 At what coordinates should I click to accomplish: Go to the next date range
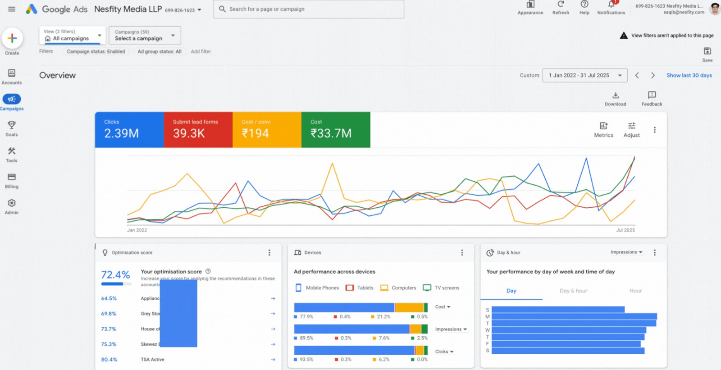[653, 76]
